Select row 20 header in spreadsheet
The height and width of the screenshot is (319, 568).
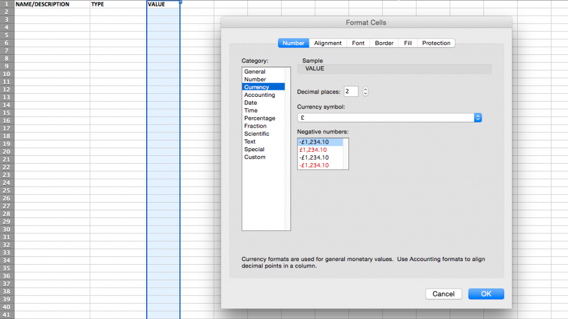(x=7, y=152)
